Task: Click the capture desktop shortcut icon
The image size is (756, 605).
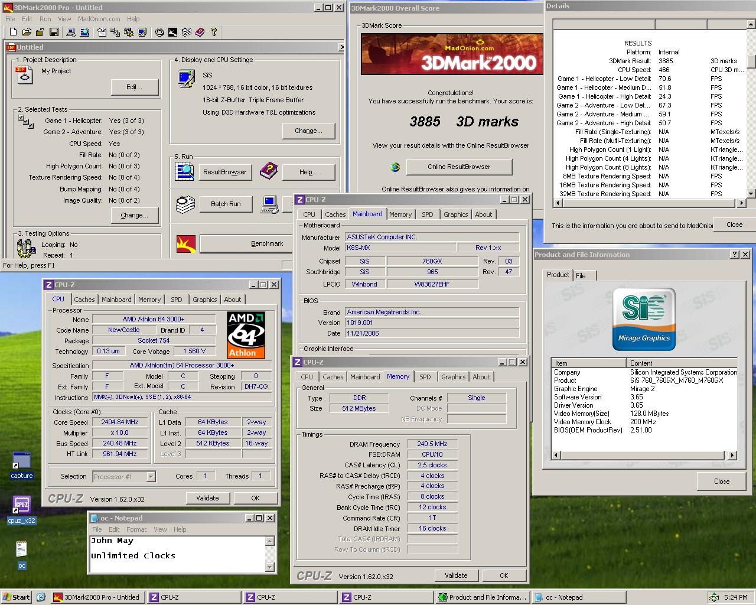Action: pos(22,466)
